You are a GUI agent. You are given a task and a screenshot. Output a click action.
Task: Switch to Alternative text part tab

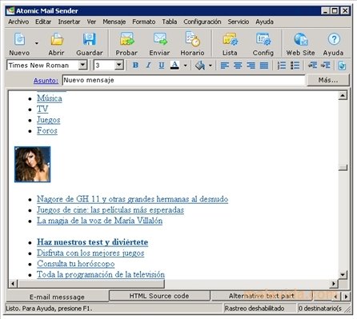tap(262, 296)
